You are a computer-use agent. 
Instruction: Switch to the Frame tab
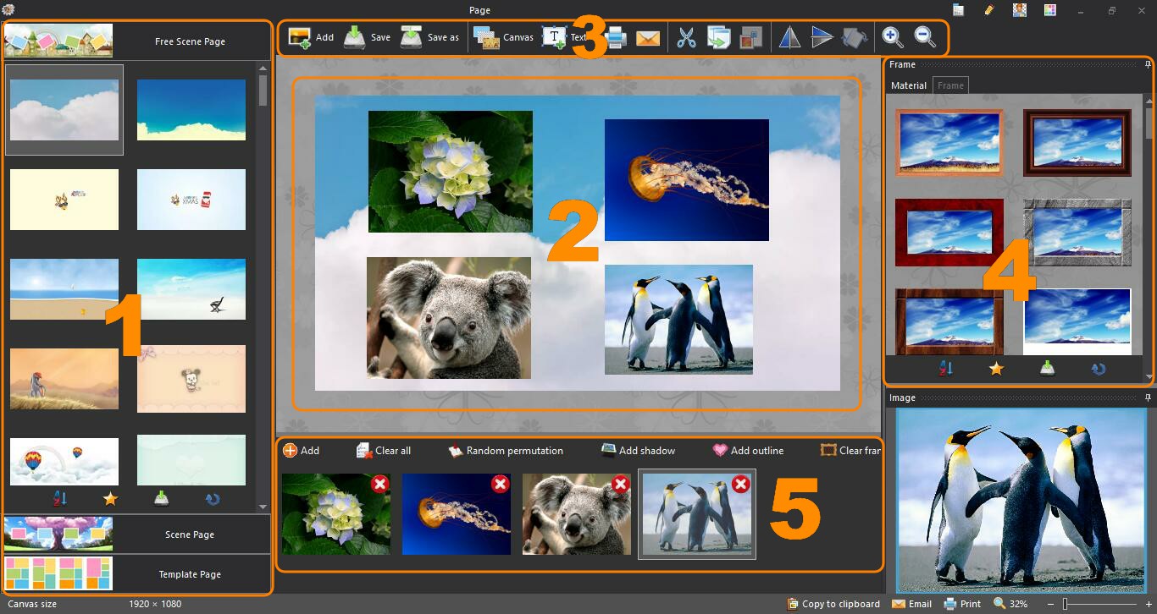[950, 85]
